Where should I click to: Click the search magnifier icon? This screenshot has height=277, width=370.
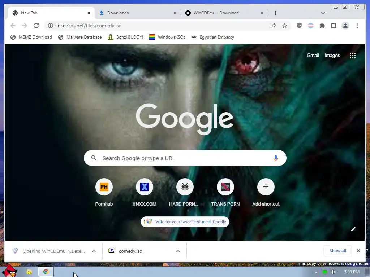click(x=94, y=158)
